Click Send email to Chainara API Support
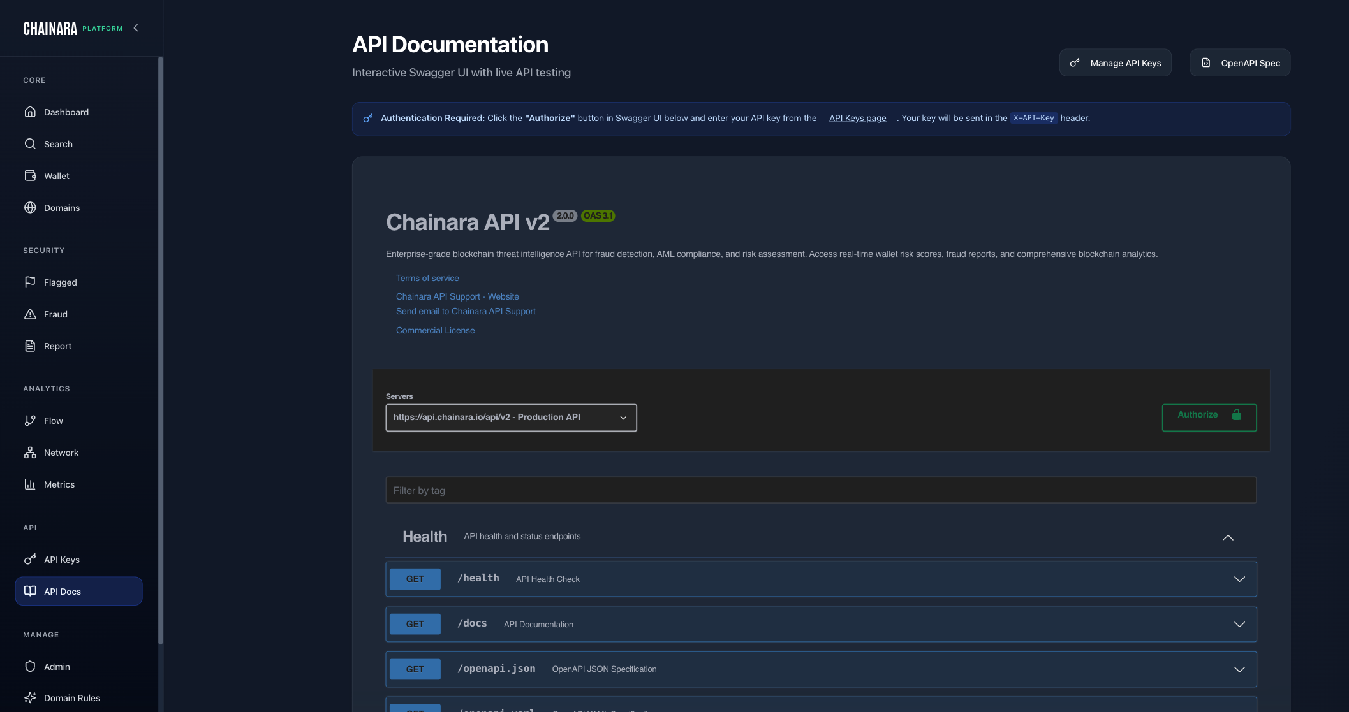The width and height of the screenshot is (1349, 712). pyautogui.click(x=466, y=311)
